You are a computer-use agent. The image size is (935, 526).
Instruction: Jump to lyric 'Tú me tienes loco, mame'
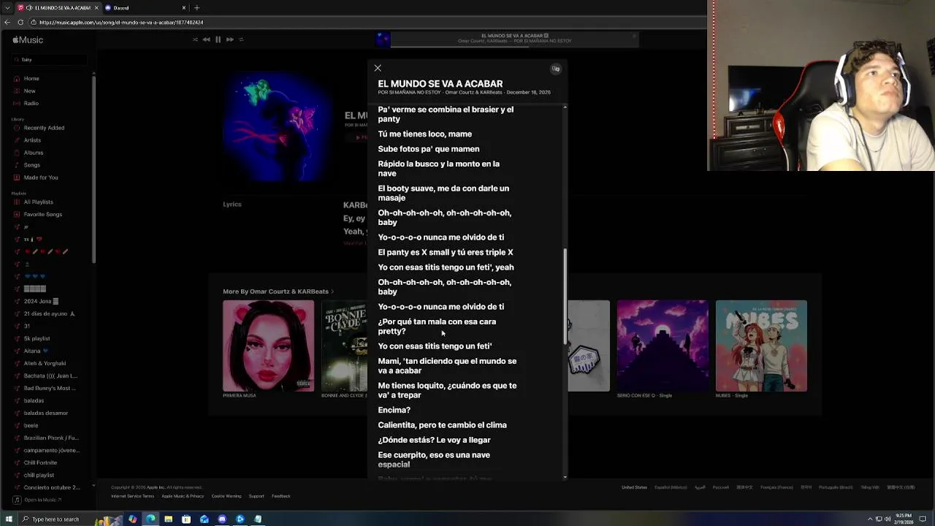424,134
